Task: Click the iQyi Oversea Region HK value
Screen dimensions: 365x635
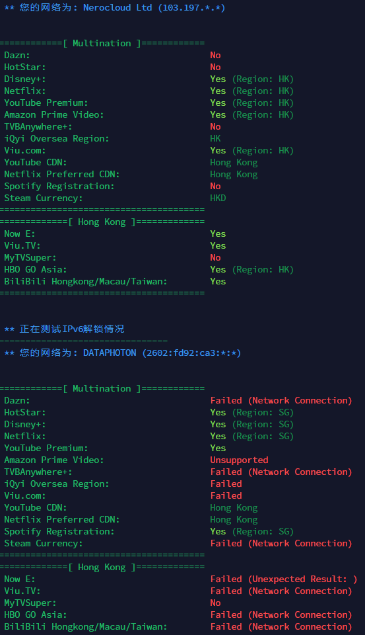Action: [215, 138]
